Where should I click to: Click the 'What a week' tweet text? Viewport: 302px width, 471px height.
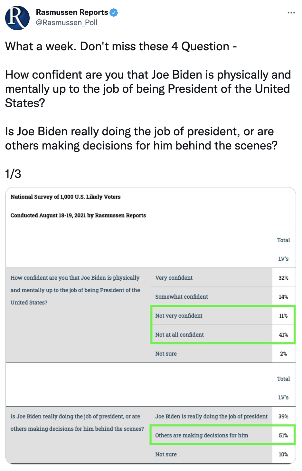tap(121, 46)
